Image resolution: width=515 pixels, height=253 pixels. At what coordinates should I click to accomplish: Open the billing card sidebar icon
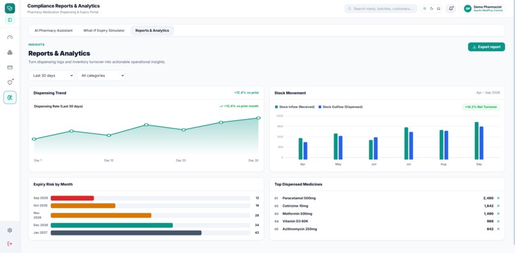(10, 67)
